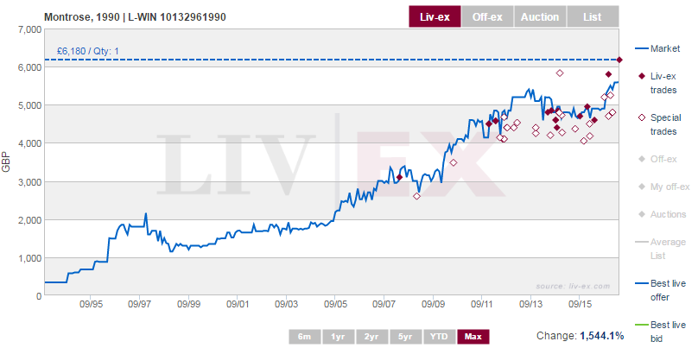Viewport: 698px width, 348px height.
Task: Enable the Average List legend series
Action: (659, 249)
